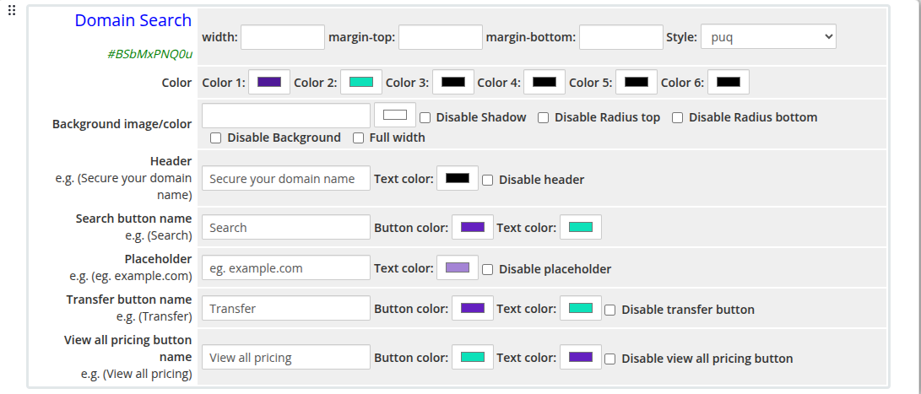The image size is (921, 394).
Task: Open the Header text color swatch
Action: (458, 178)
